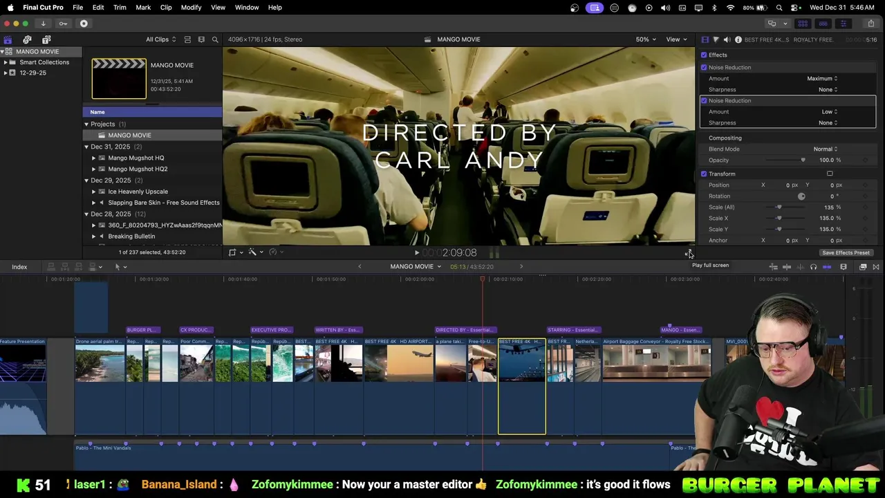This screenshot has width=885, height=498.
Task: Click the Share export icon
Action: [870, 24]
